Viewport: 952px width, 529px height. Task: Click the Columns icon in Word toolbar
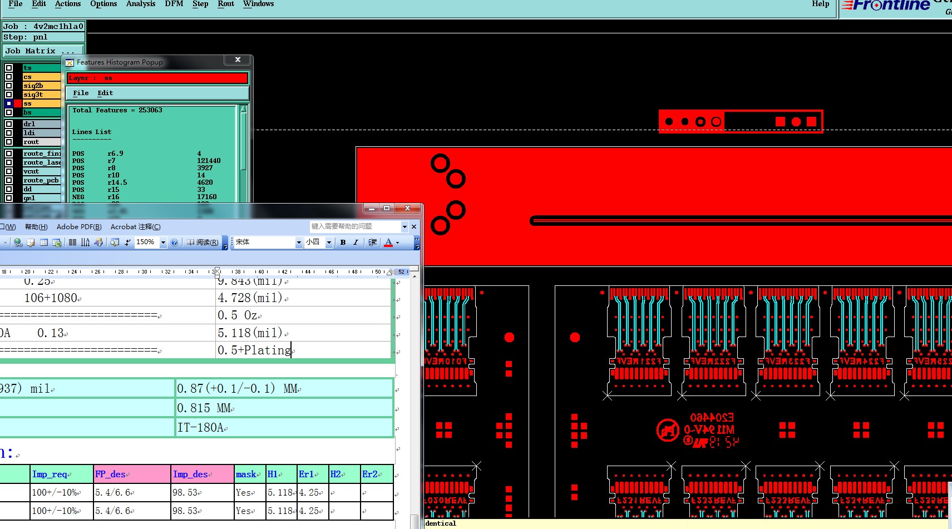72,243
